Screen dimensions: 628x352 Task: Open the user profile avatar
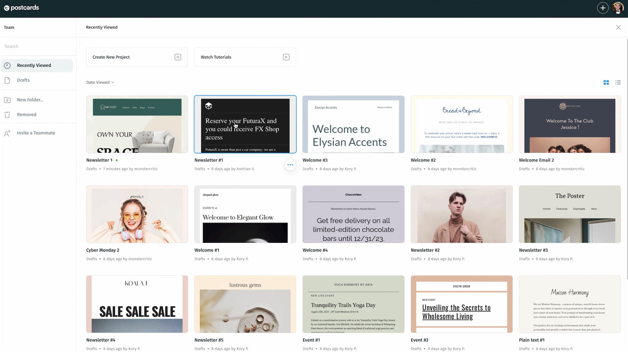(x=618, y=8)
